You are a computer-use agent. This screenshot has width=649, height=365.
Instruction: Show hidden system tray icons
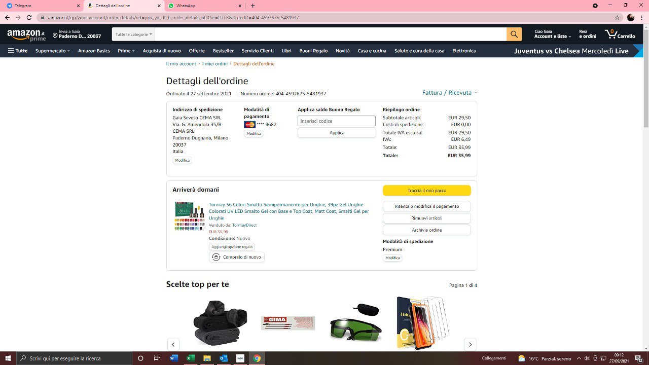pyautogui.click(x=579, y=358)
